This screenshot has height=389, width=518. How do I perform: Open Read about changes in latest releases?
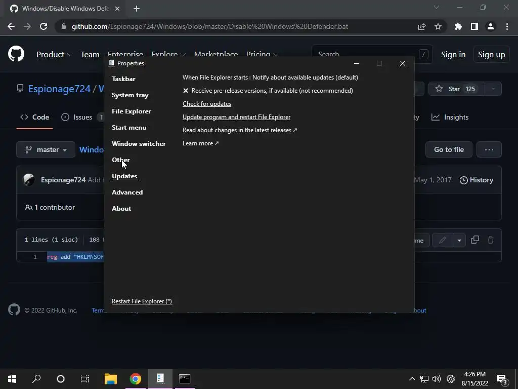pyautogui.click(x=240, y=130)
